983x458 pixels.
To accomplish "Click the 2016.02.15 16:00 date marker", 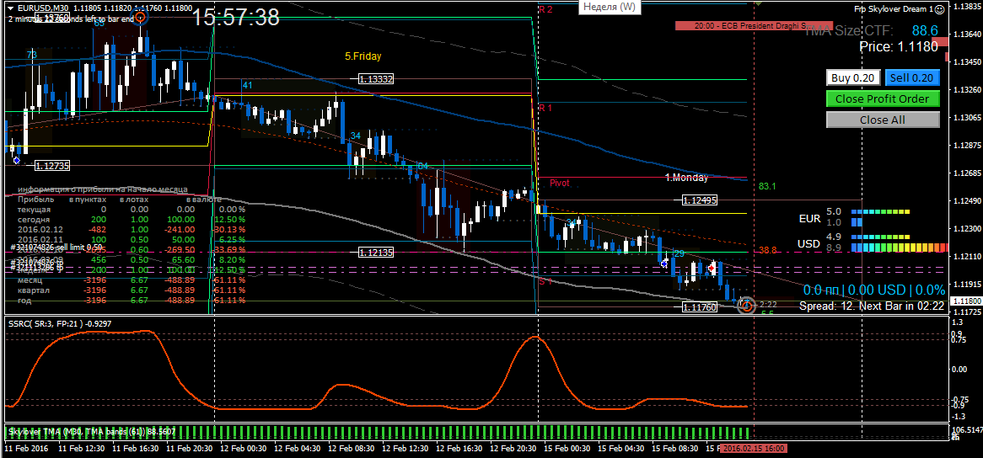I will [755, 449].
